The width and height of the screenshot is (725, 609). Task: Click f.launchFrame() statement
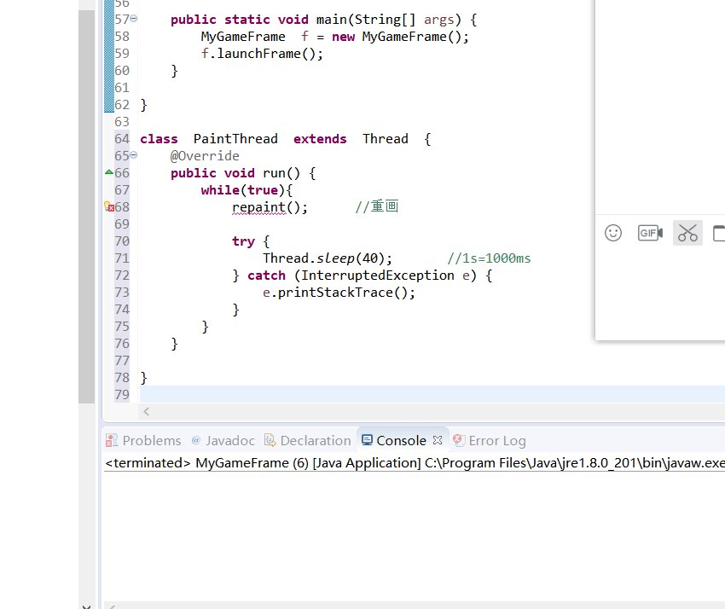[x=262, y=54]
